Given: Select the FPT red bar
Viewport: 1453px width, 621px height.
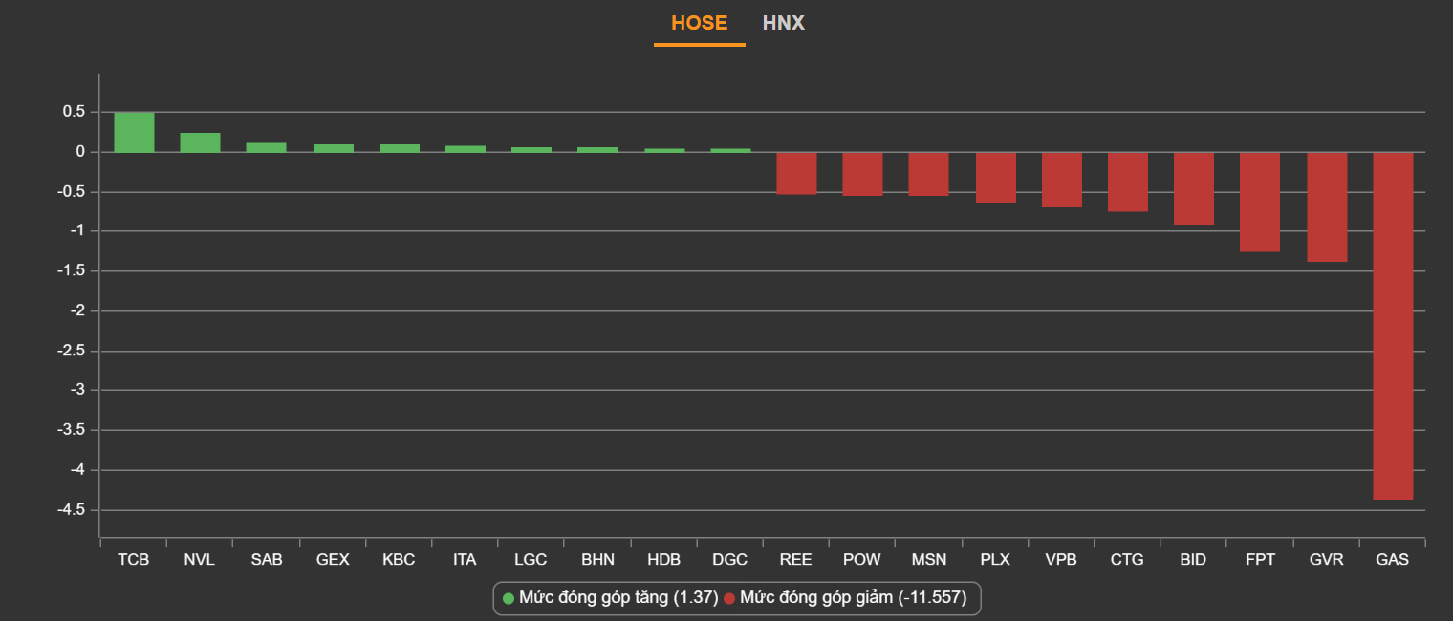Looking at the screenshot, I should pyautogui.click(x=1260, y=202).
